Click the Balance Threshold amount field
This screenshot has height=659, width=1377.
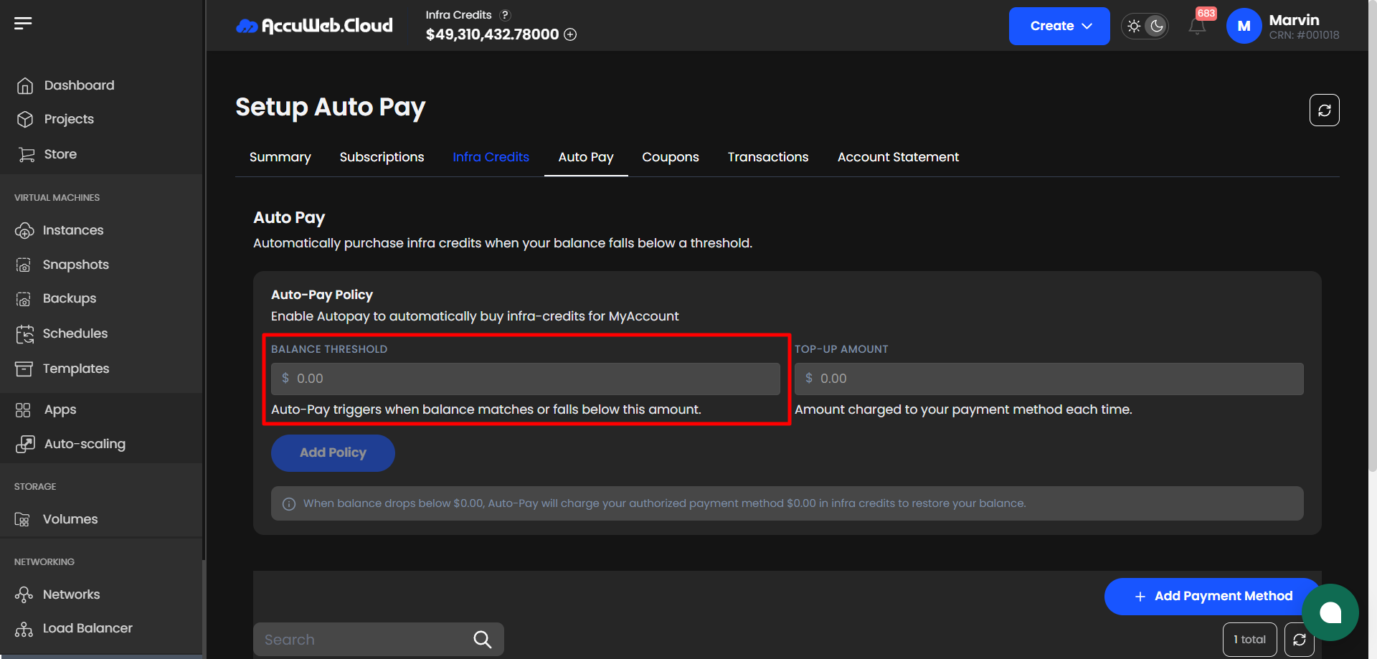[x=526, y=379]
